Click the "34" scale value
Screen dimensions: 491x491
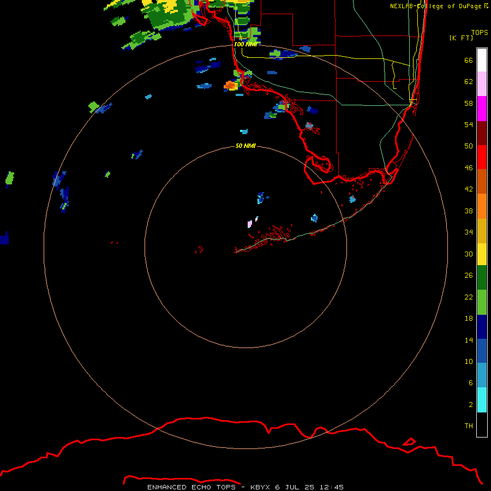pos(469,232)
